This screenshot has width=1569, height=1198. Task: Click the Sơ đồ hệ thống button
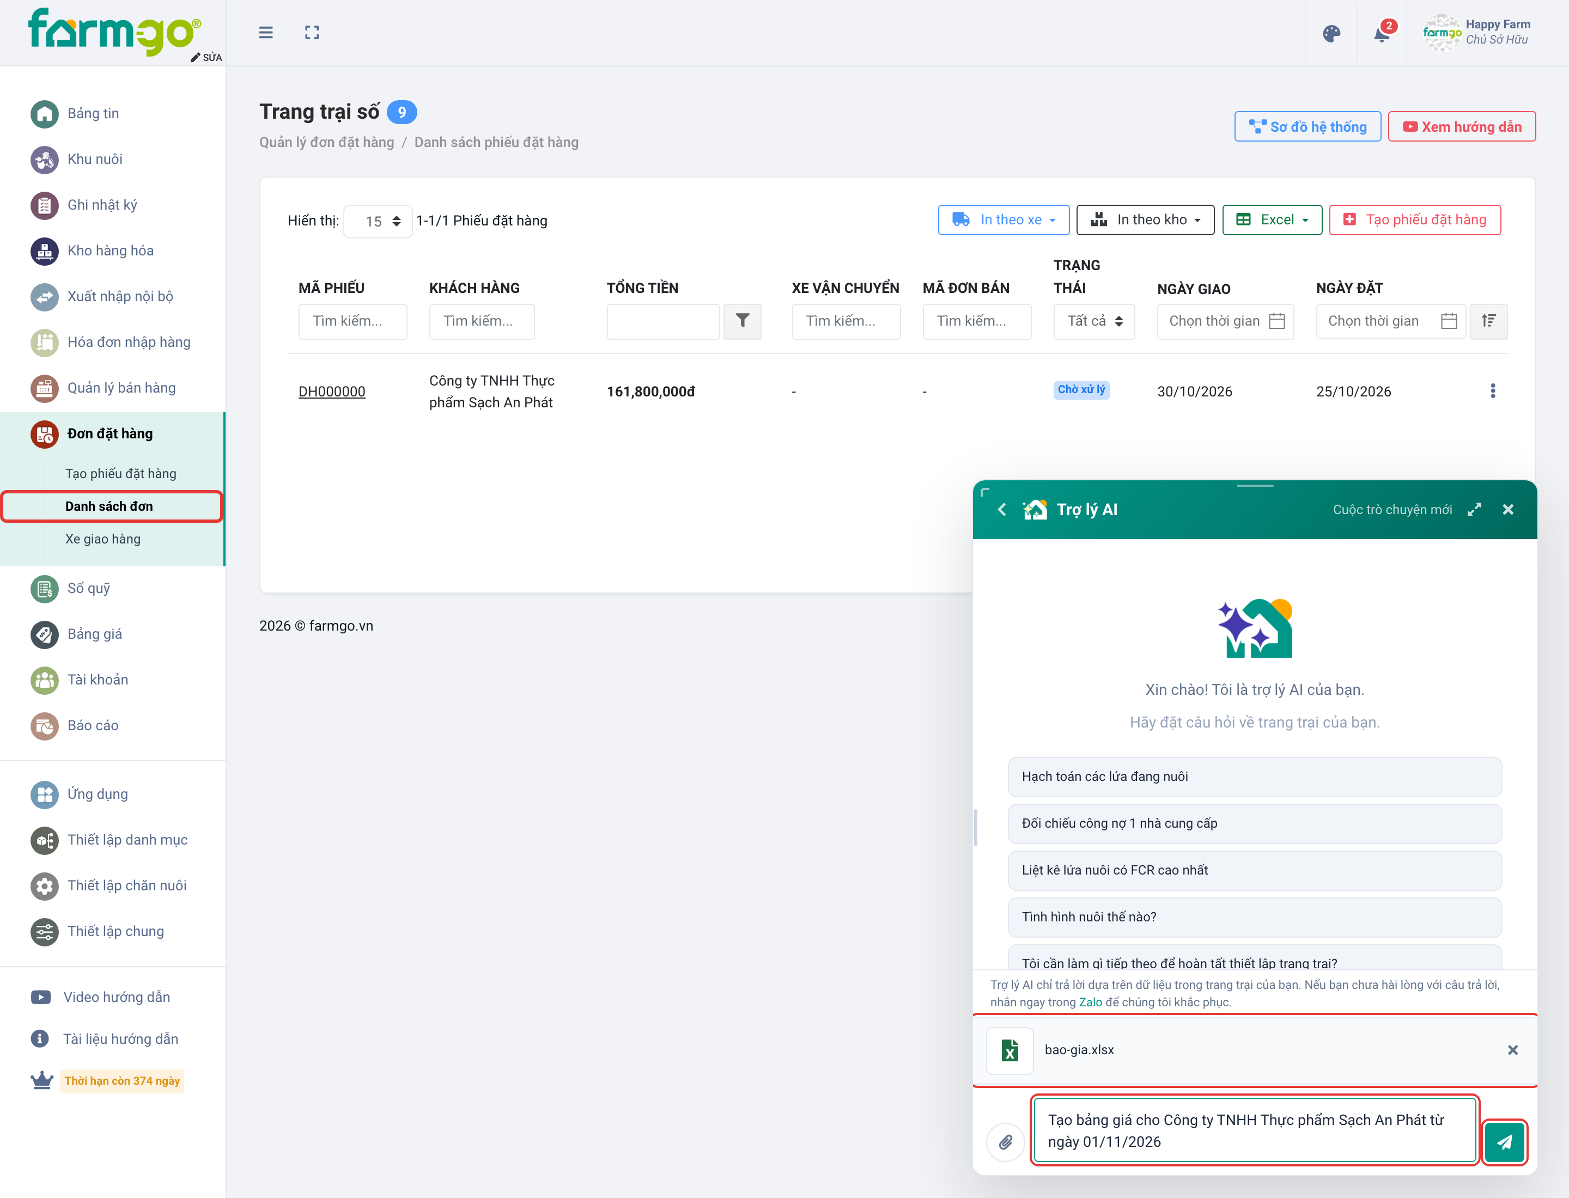click(1307, 126)
